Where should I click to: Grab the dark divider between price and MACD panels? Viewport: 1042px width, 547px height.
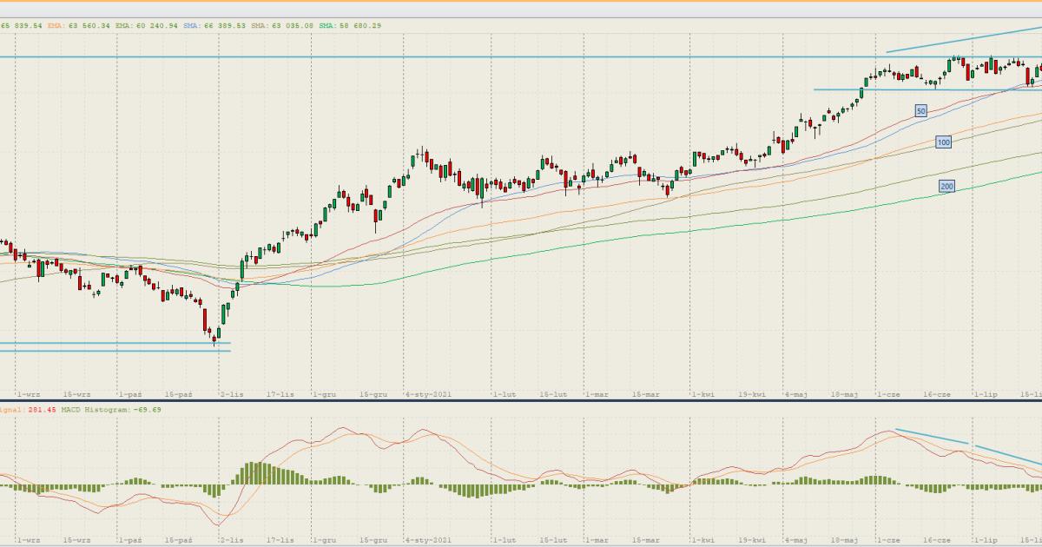click(521, 400)
